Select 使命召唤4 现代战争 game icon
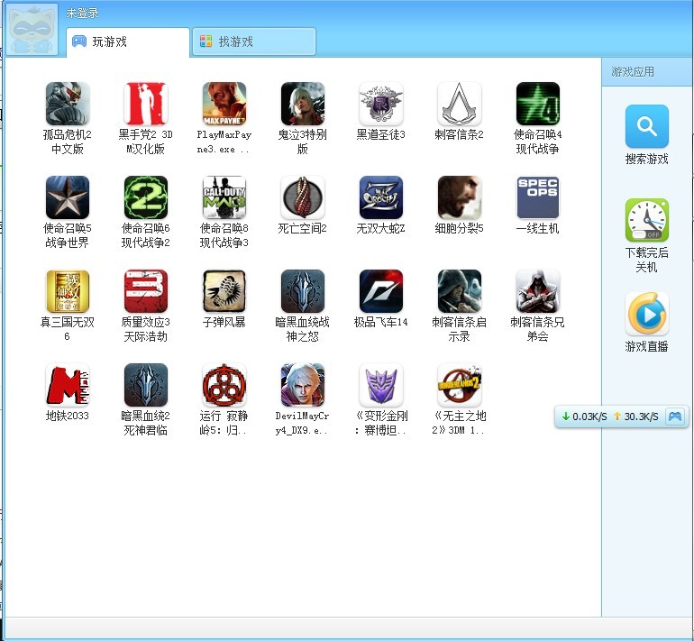694x641 pixels. (x=537, y=104)
